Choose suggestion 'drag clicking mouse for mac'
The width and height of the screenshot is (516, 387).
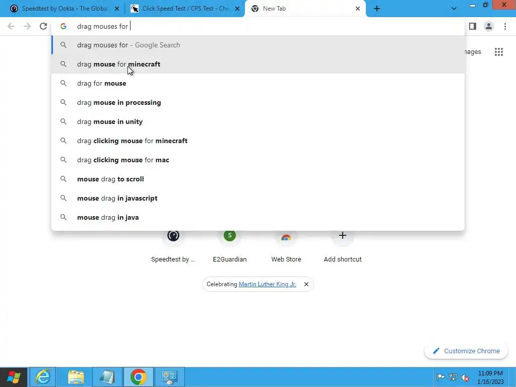click(258, 160)
